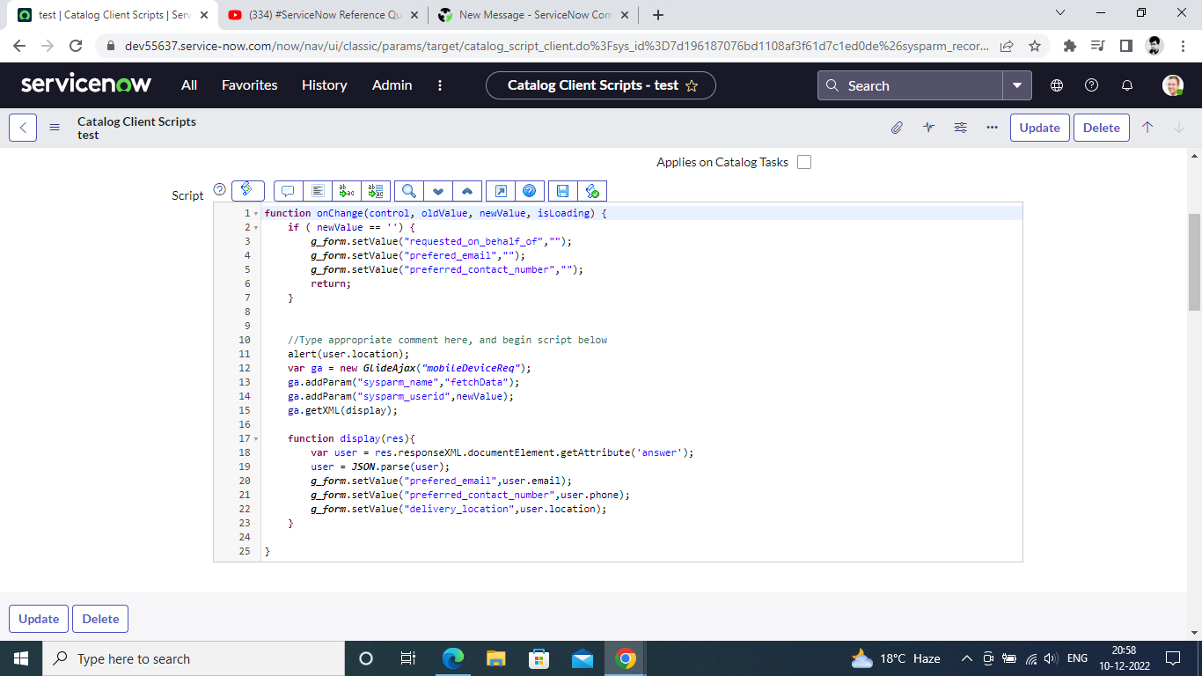
Task: Click the personalize form sliders icon
Action: point(960,128)
